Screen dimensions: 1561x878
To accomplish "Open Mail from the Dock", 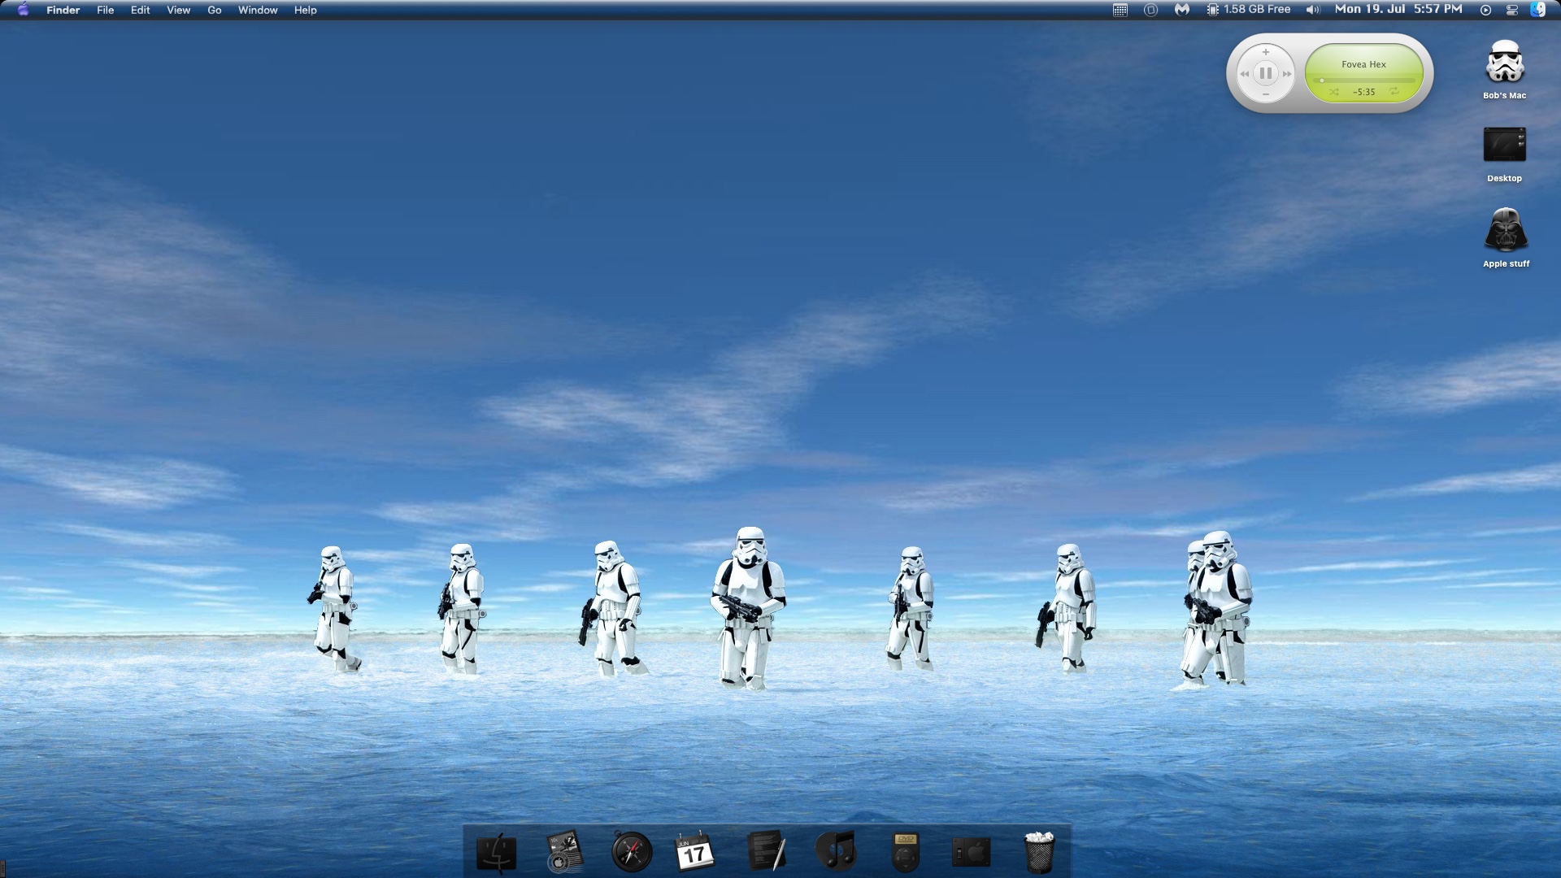I will tap(564, 851).
